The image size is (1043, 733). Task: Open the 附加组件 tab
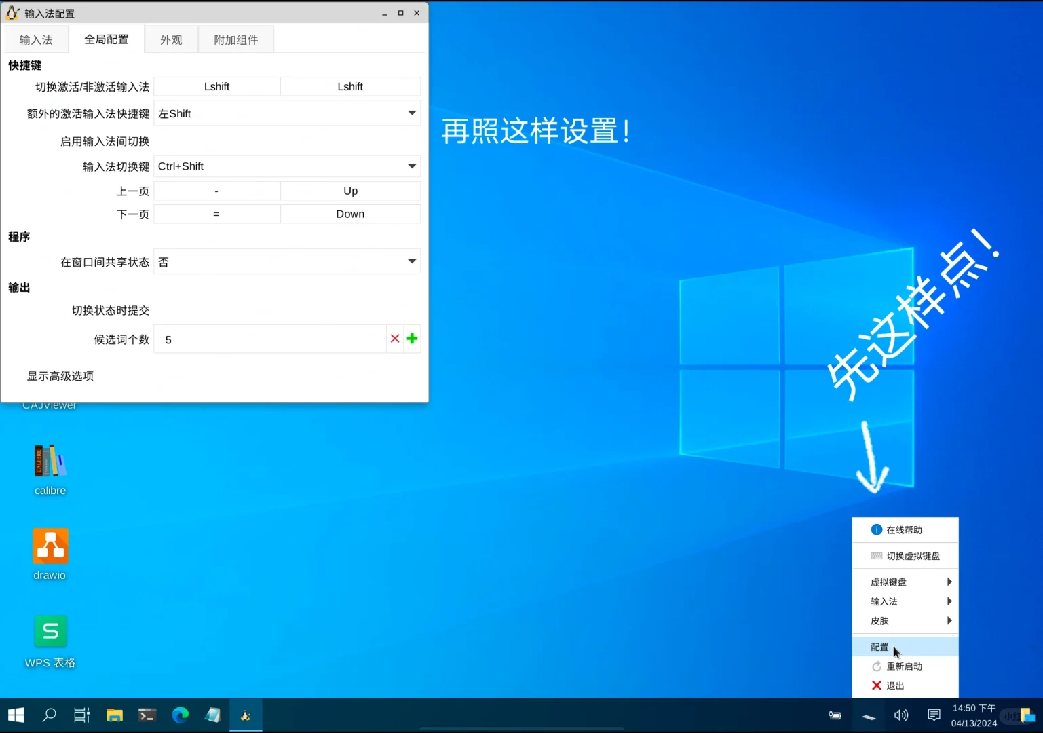coord(236,40)
